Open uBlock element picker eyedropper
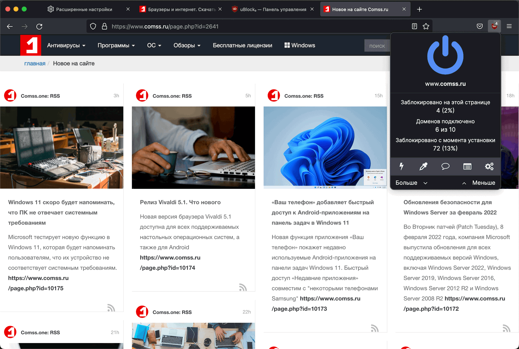 point(423,166)
